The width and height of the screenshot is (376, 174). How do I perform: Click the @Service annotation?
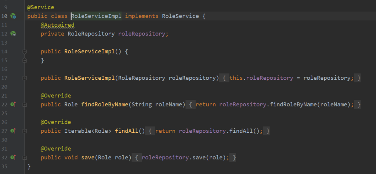click(41, 7)
